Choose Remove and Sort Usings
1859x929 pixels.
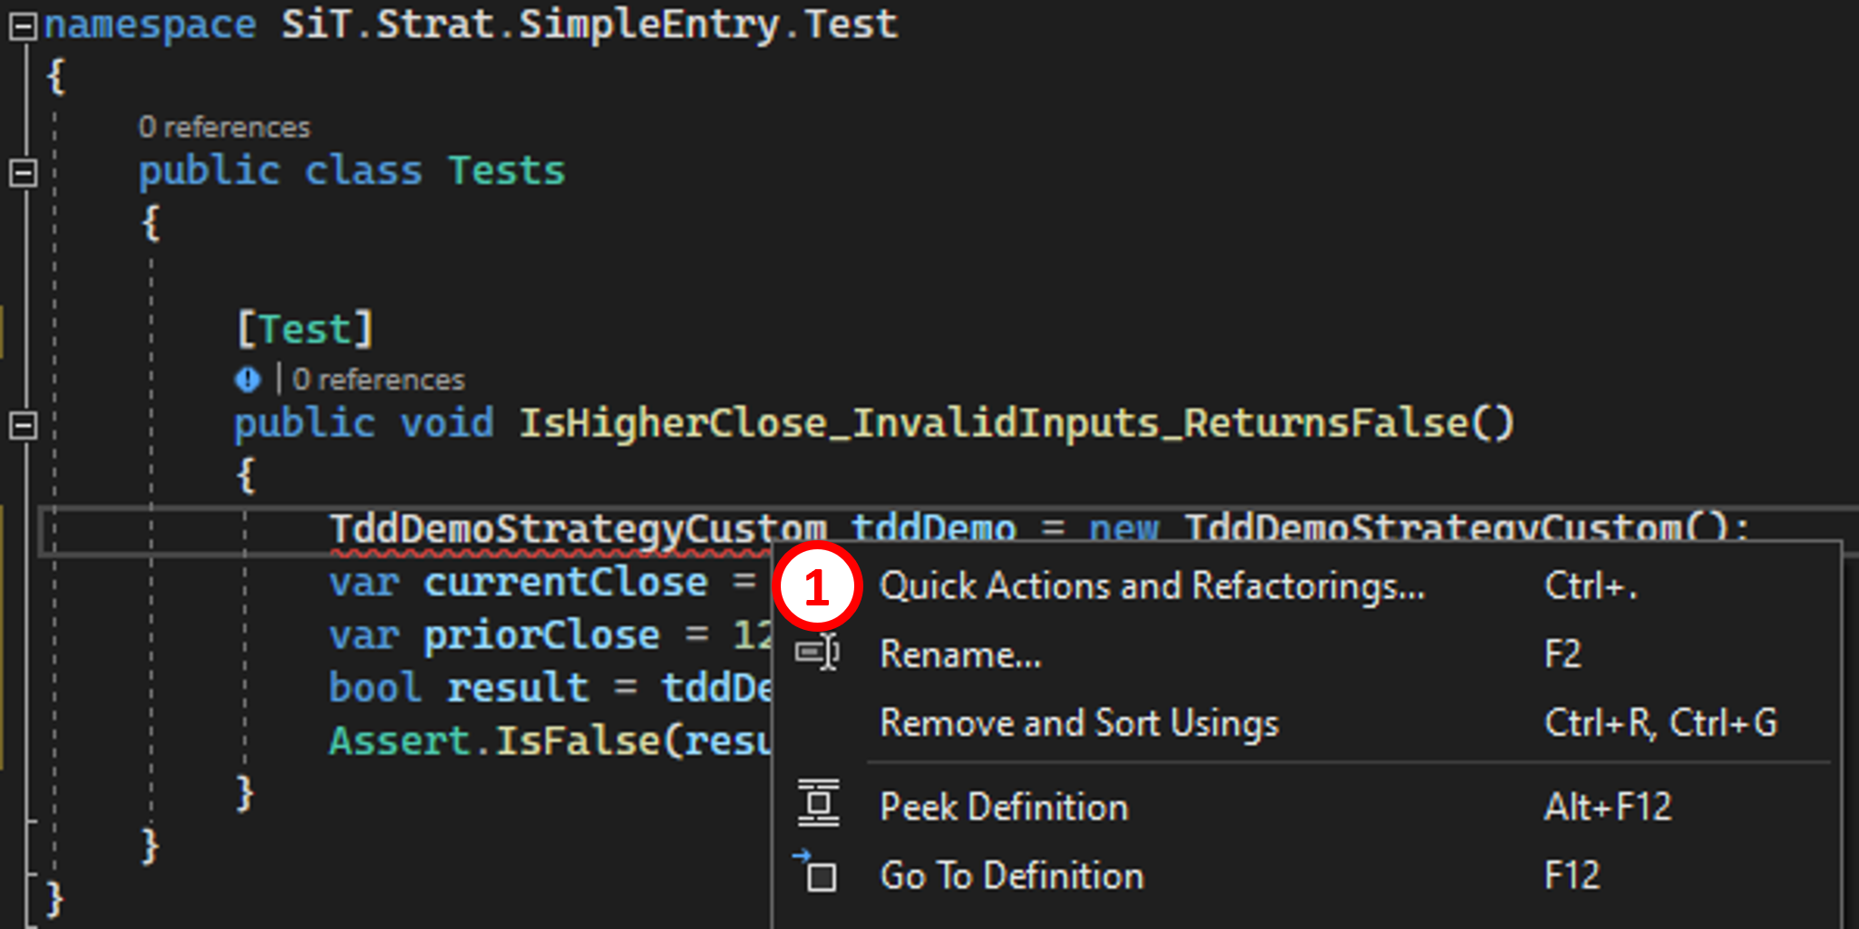tap(1079, 723)
